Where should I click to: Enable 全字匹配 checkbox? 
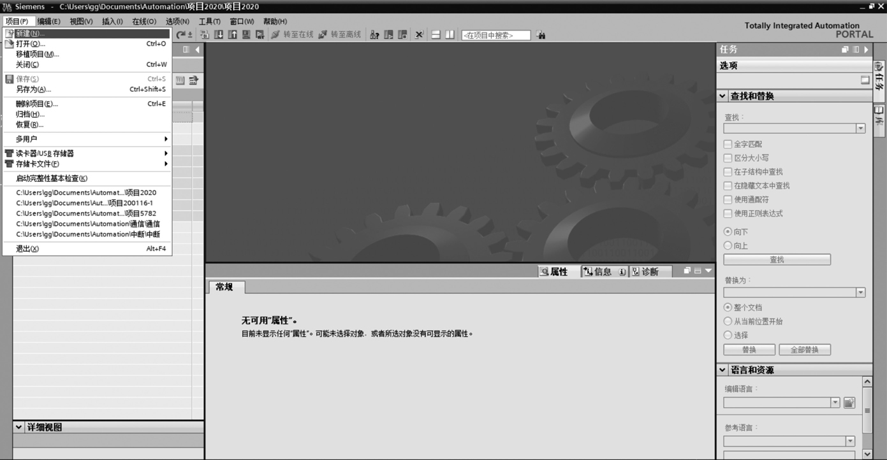coord(728,145)
